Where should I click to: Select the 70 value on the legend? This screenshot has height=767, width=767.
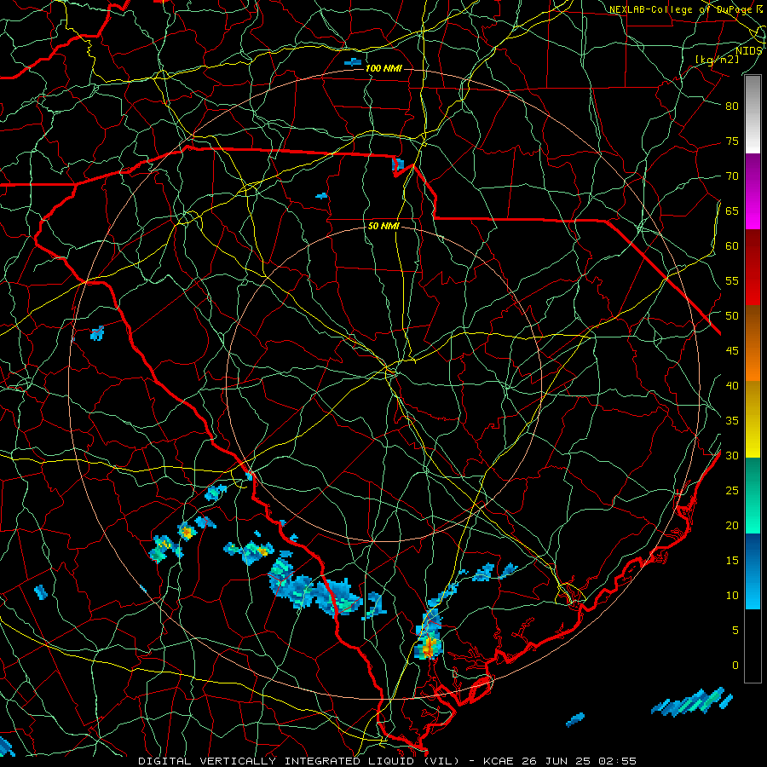click(732, 176)
